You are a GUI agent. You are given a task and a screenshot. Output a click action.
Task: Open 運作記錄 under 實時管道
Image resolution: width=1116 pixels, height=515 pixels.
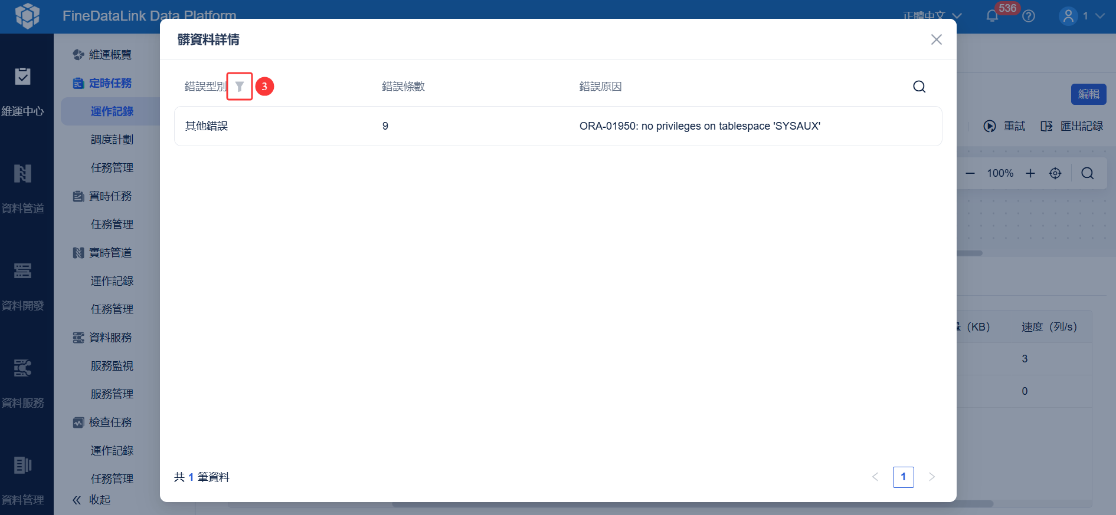click(112, 281)
